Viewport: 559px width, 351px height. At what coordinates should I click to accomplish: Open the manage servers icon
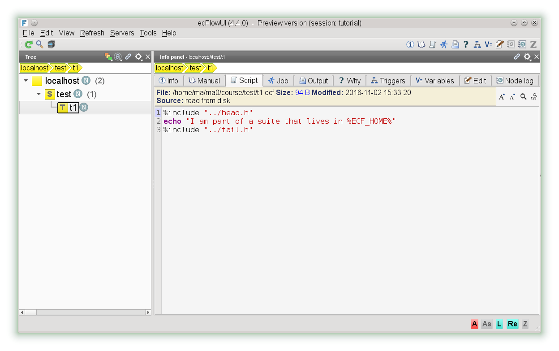pos(51,44)
